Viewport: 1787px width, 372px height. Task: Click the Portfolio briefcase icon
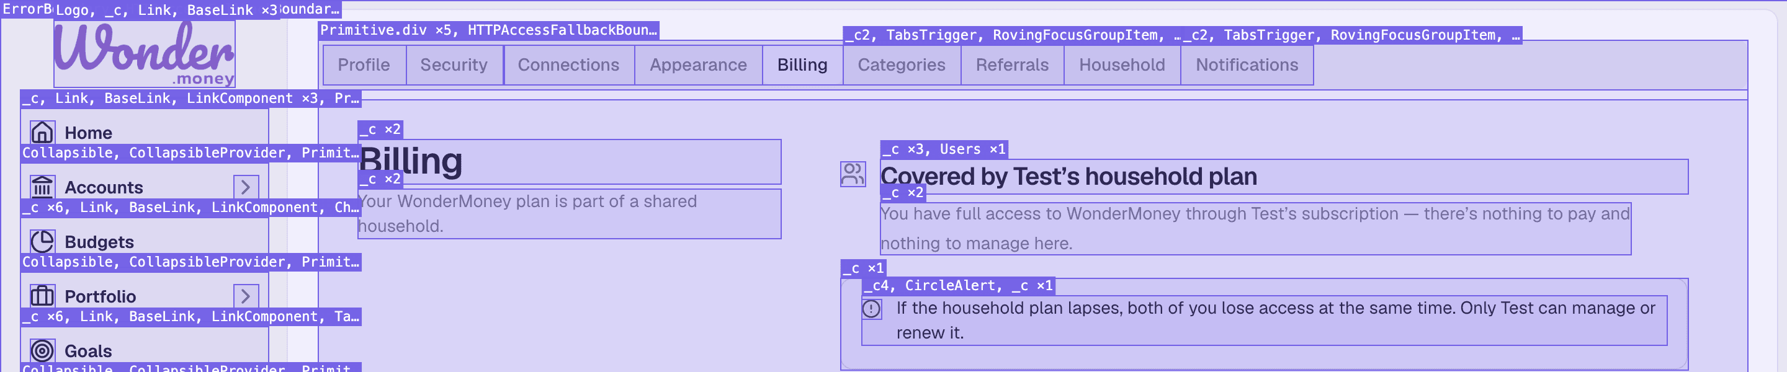pos(42,296)
